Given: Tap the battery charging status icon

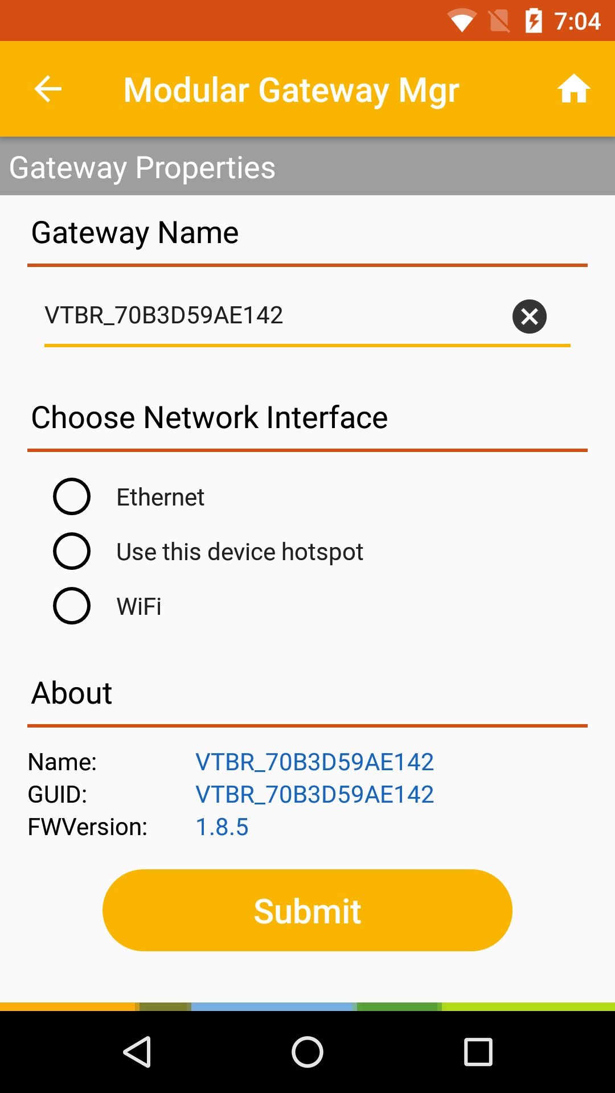Looking at the screenshot, I should click(534, 21).
